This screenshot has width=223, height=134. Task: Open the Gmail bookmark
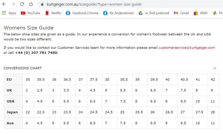[181, 13]
